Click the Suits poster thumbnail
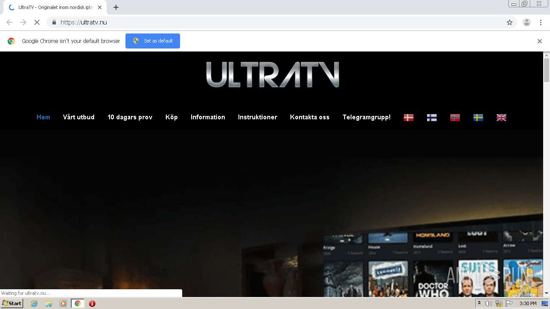Screen dimensions: 550x309 [x=478, y=278]
